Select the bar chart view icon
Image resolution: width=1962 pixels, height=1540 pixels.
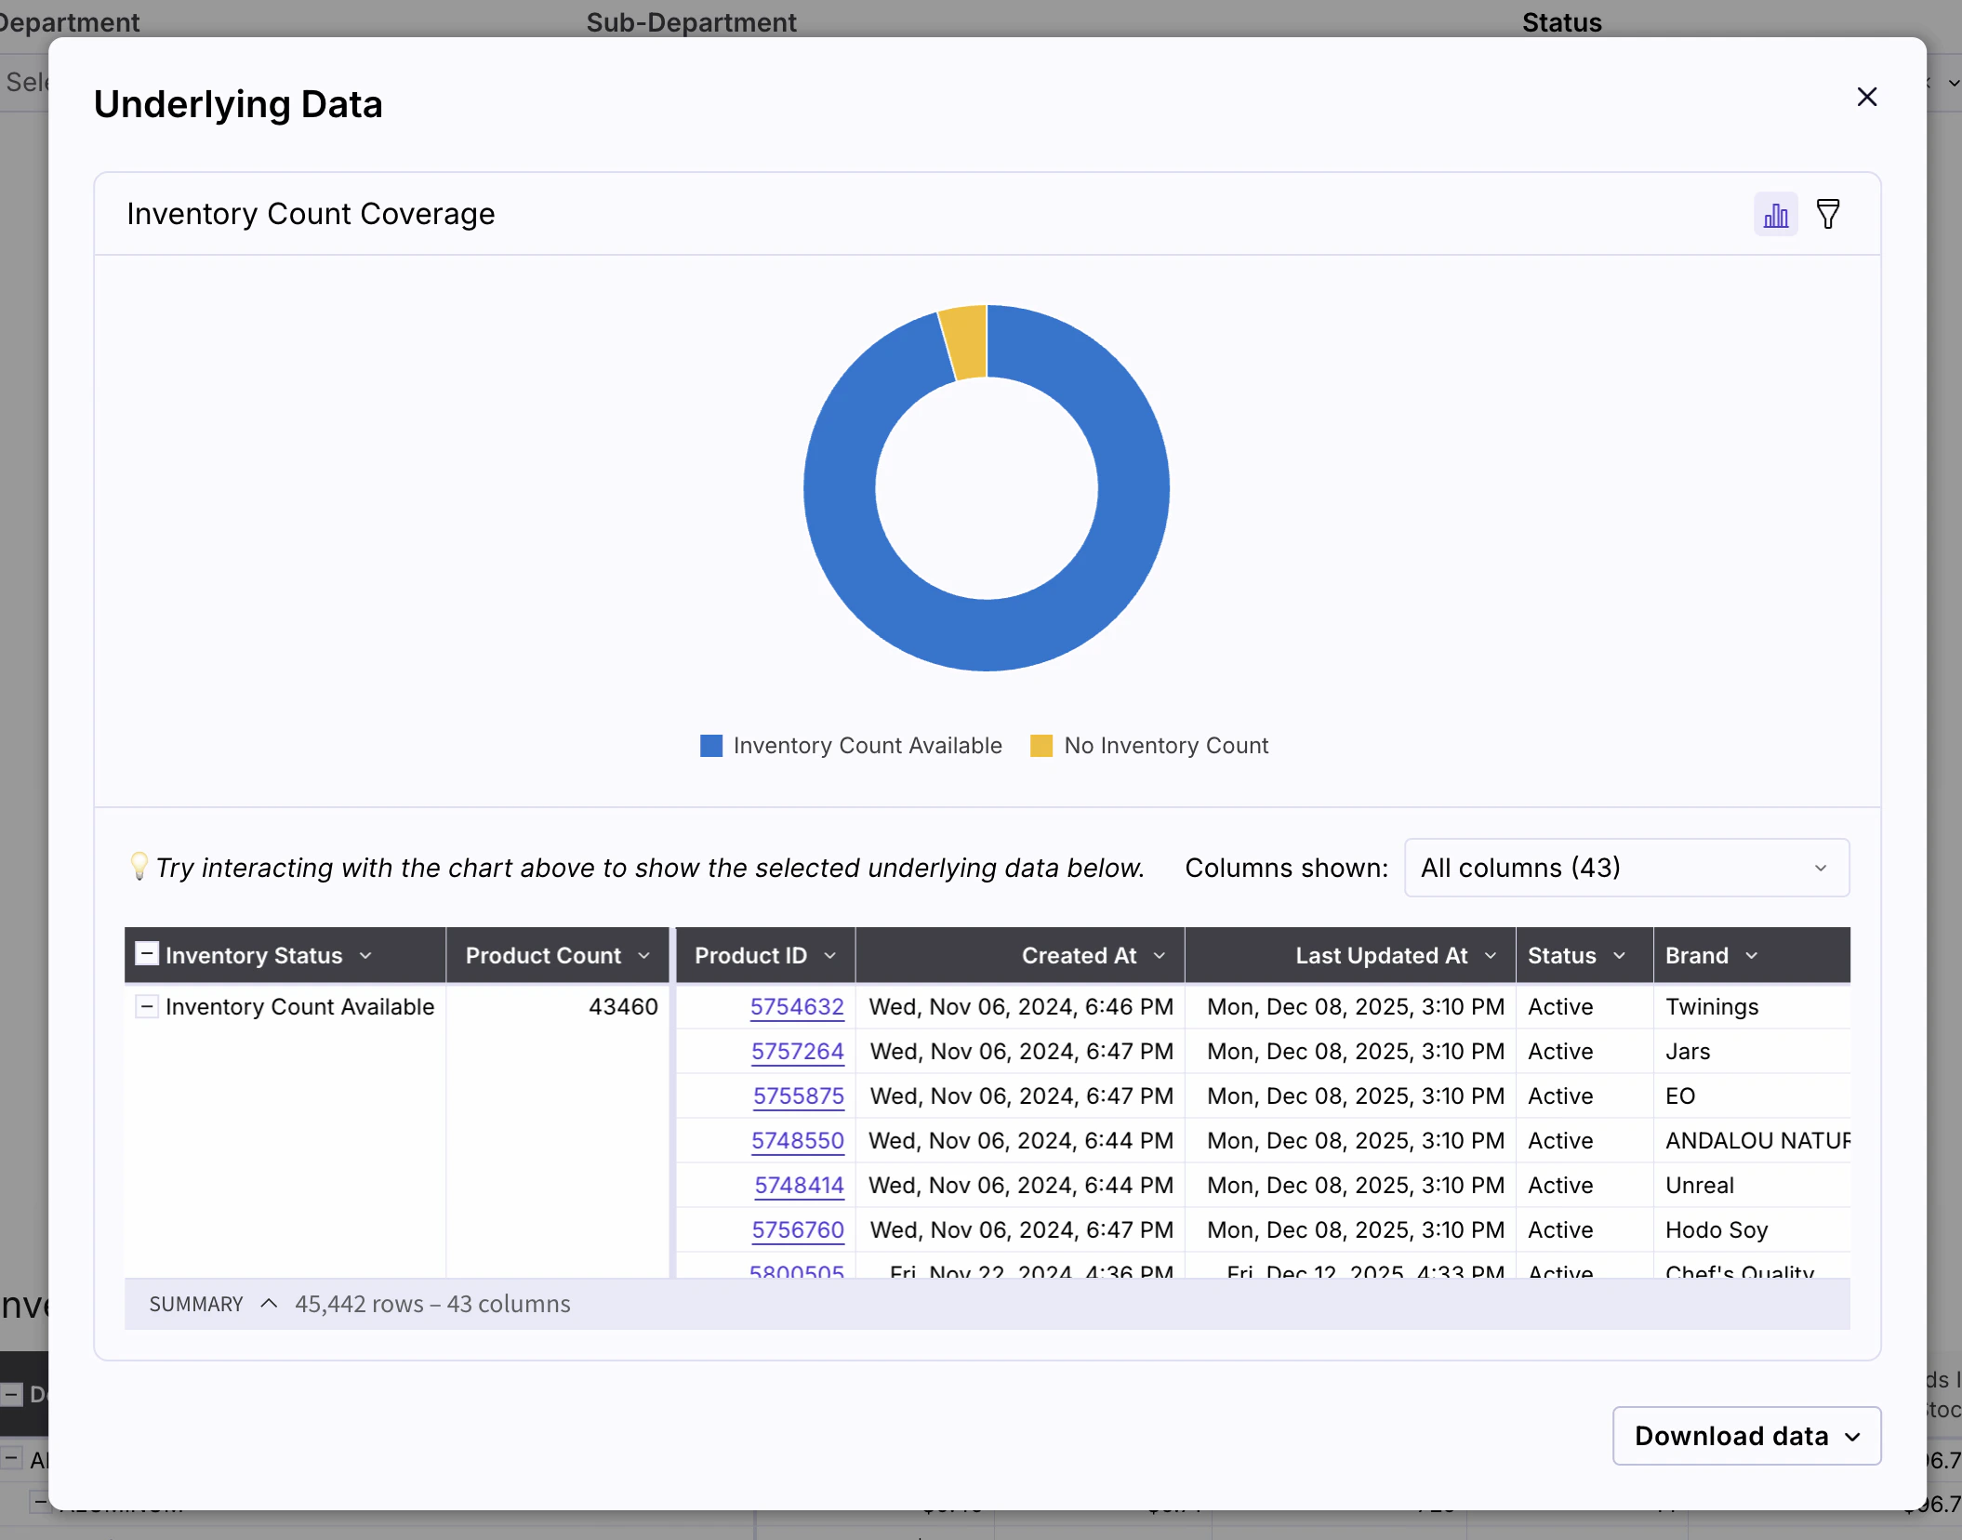1776,214
